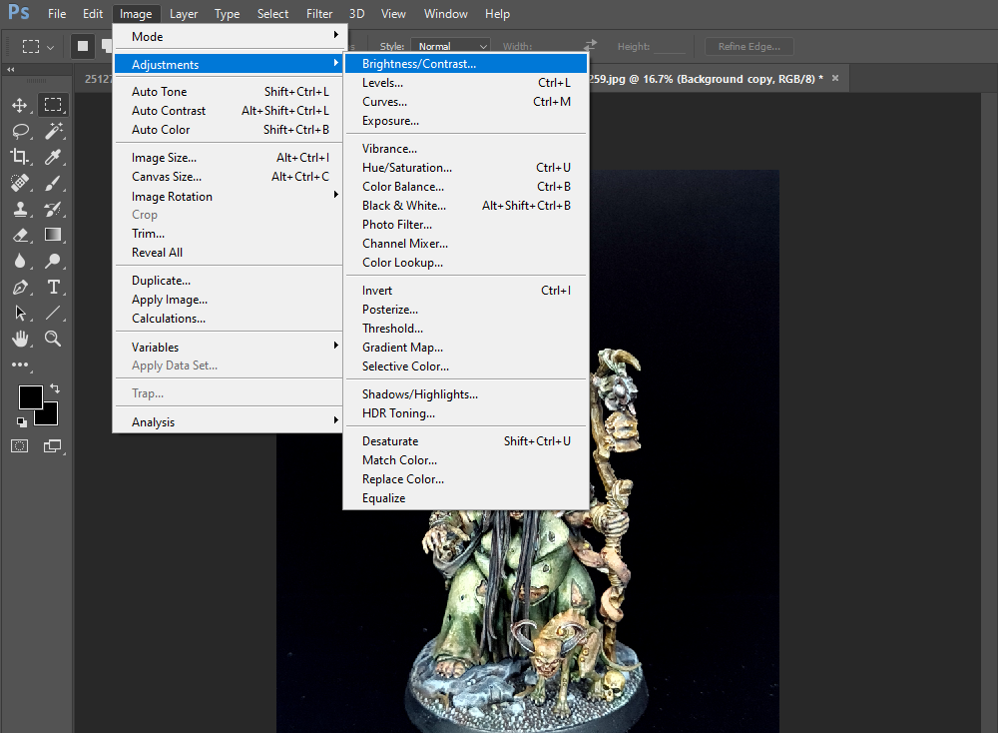The width and height of the screenshot is (998, 733).
Task: Close the Background copy document tab
Action: [835, 78]
